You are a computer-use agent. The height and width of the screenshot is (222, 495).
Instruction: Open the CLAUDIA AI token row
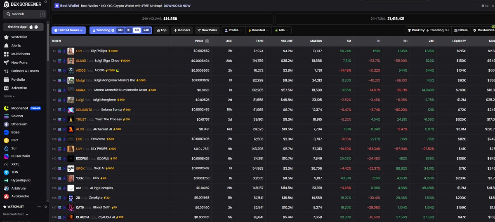pos(272,217)
